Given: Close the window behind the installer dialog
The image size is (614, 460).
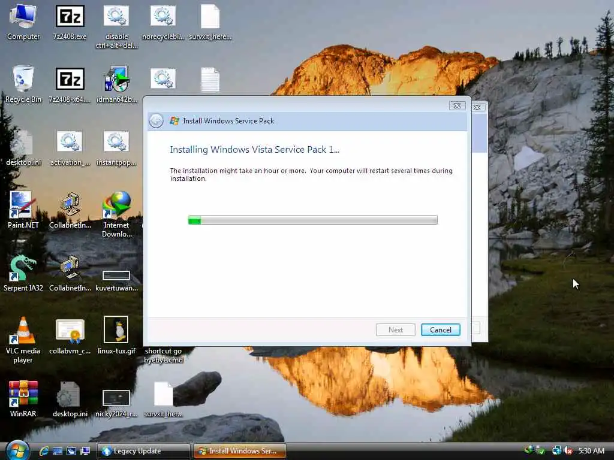Looking at the screenshot, I should point(478,107).
